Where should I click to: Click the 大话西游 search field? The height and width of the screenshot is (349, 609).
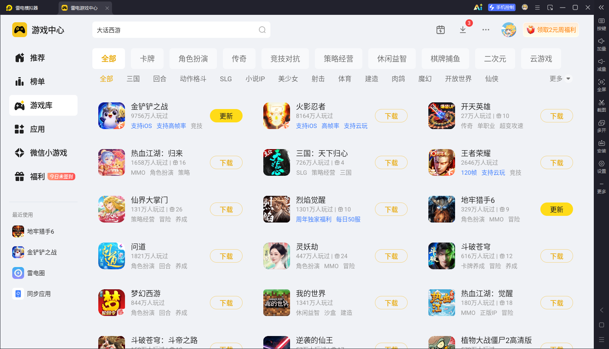181,30
